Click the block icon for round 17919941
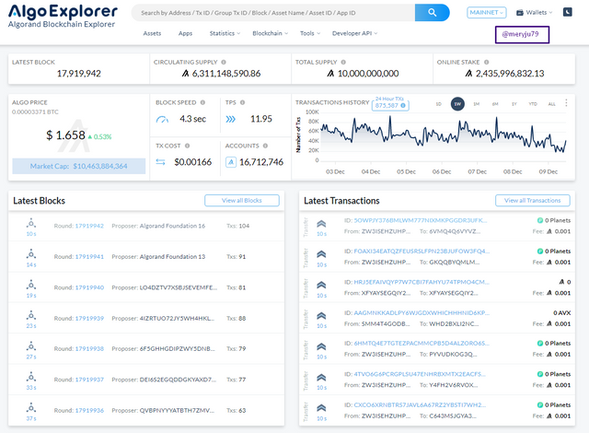This screenshot has width=589, height=433. click(31, 254)
